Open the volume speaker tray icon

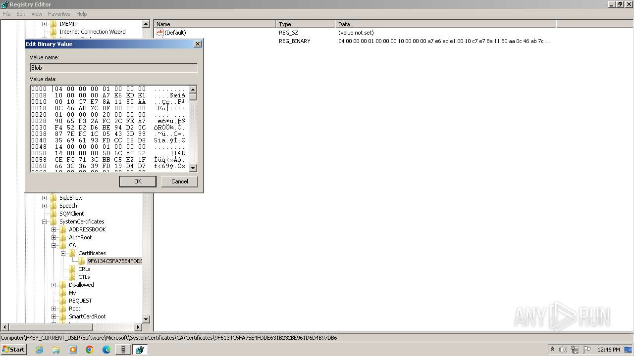point(563,350)
